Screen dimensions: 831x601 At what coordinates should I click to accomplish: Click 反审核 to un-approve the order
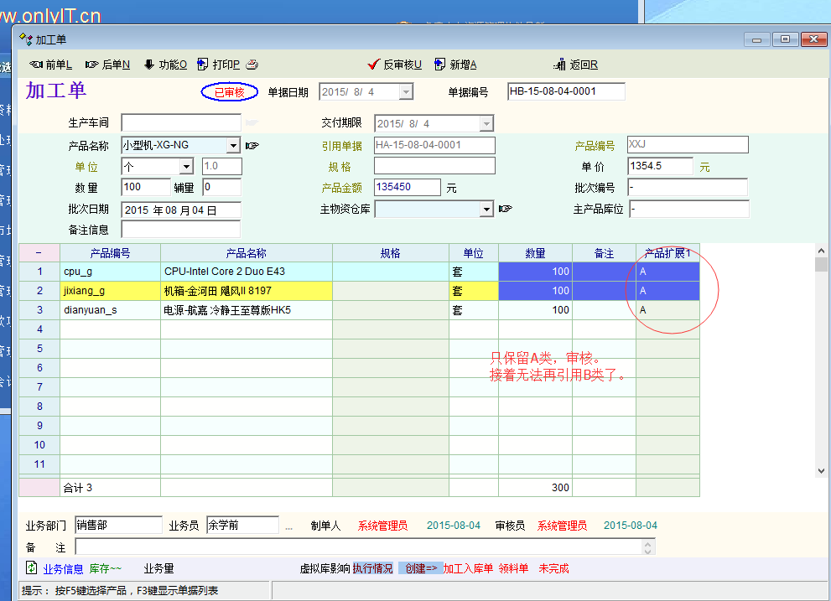[x=394, y=65]
